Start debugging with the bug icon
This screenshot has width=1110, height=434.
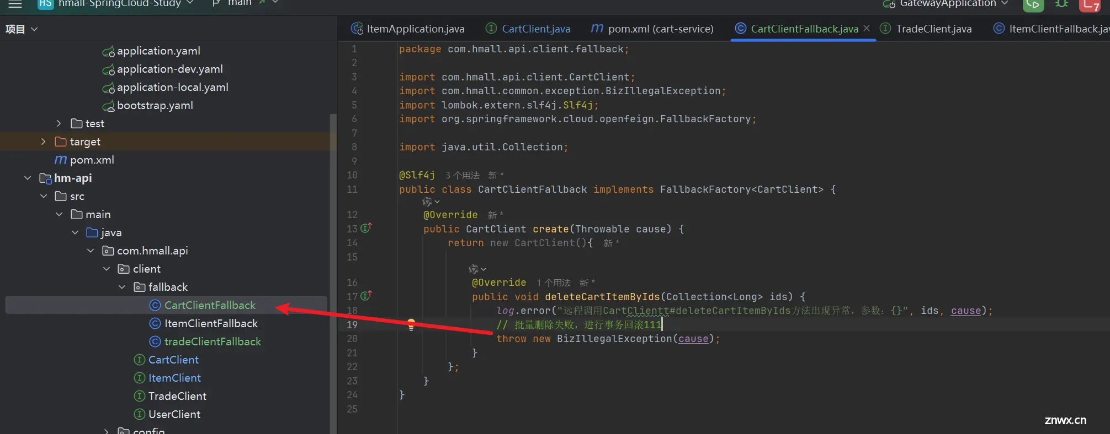(1061, 4)
